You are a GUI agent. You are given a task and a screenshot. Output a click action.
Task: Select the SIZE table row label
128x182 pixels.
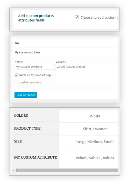point(18,141)
